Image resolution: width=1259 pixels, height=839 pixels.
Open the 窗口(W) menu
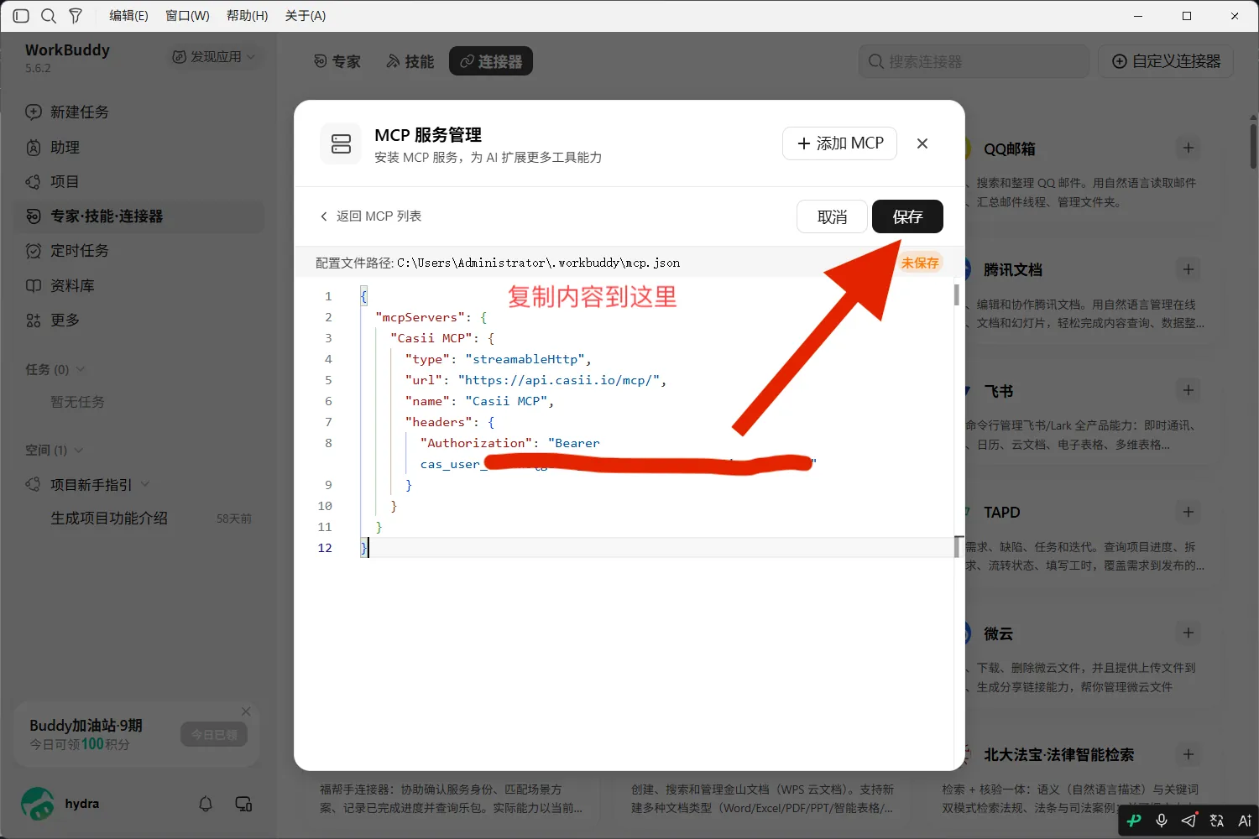(x=187, y=16)
